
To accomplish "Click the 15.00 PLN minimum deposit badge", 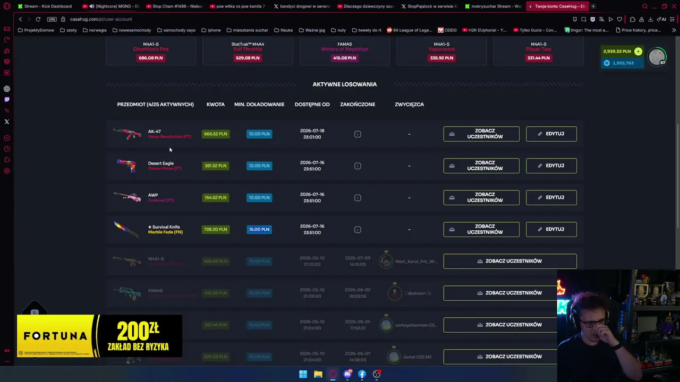I will tap(259, 229).
